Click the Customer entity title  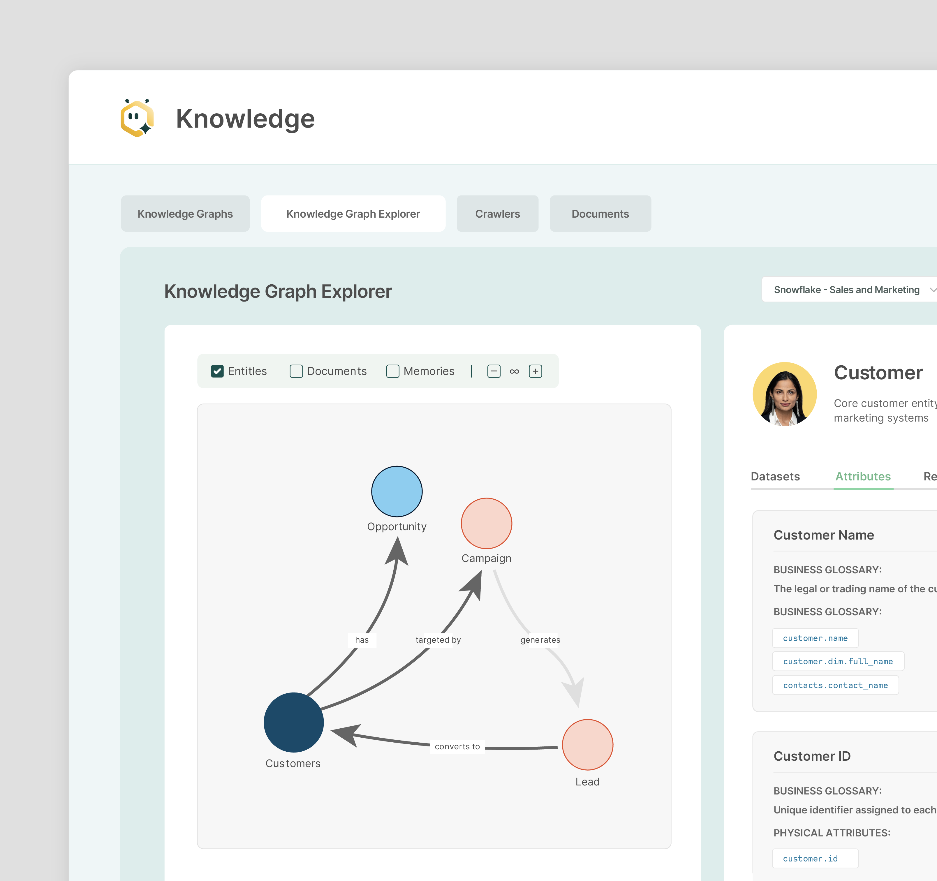pos(878,372)
